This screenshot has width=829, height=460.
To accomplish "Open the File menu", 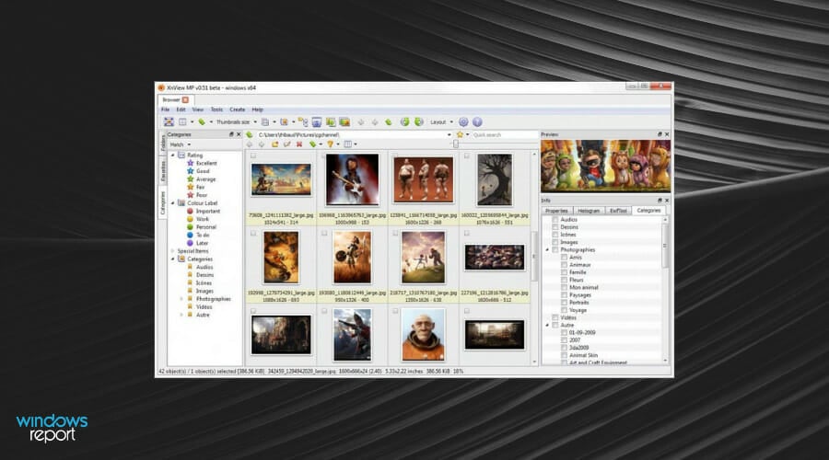I will [165, 109].
